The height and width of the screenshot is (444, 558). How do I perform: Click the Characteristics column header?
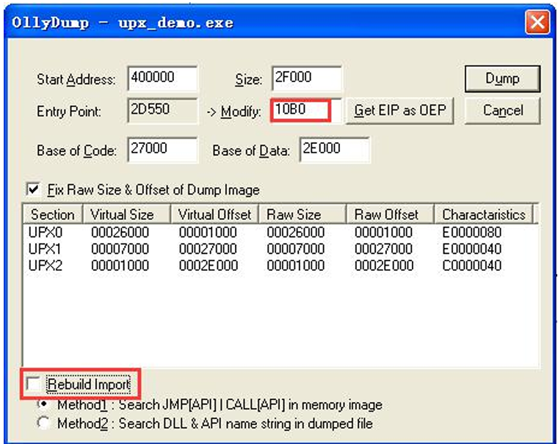pyautogui.click(x=484, y=214)
